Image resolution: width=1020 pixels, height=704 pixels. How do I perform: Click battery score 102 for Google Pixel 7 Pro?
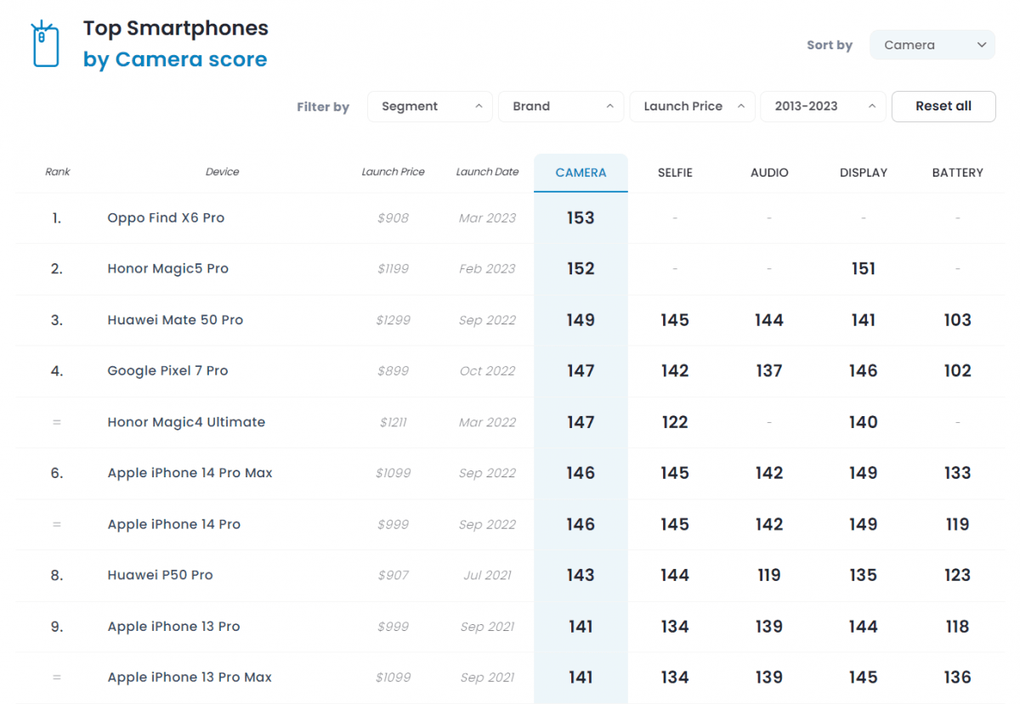(958, 370)
